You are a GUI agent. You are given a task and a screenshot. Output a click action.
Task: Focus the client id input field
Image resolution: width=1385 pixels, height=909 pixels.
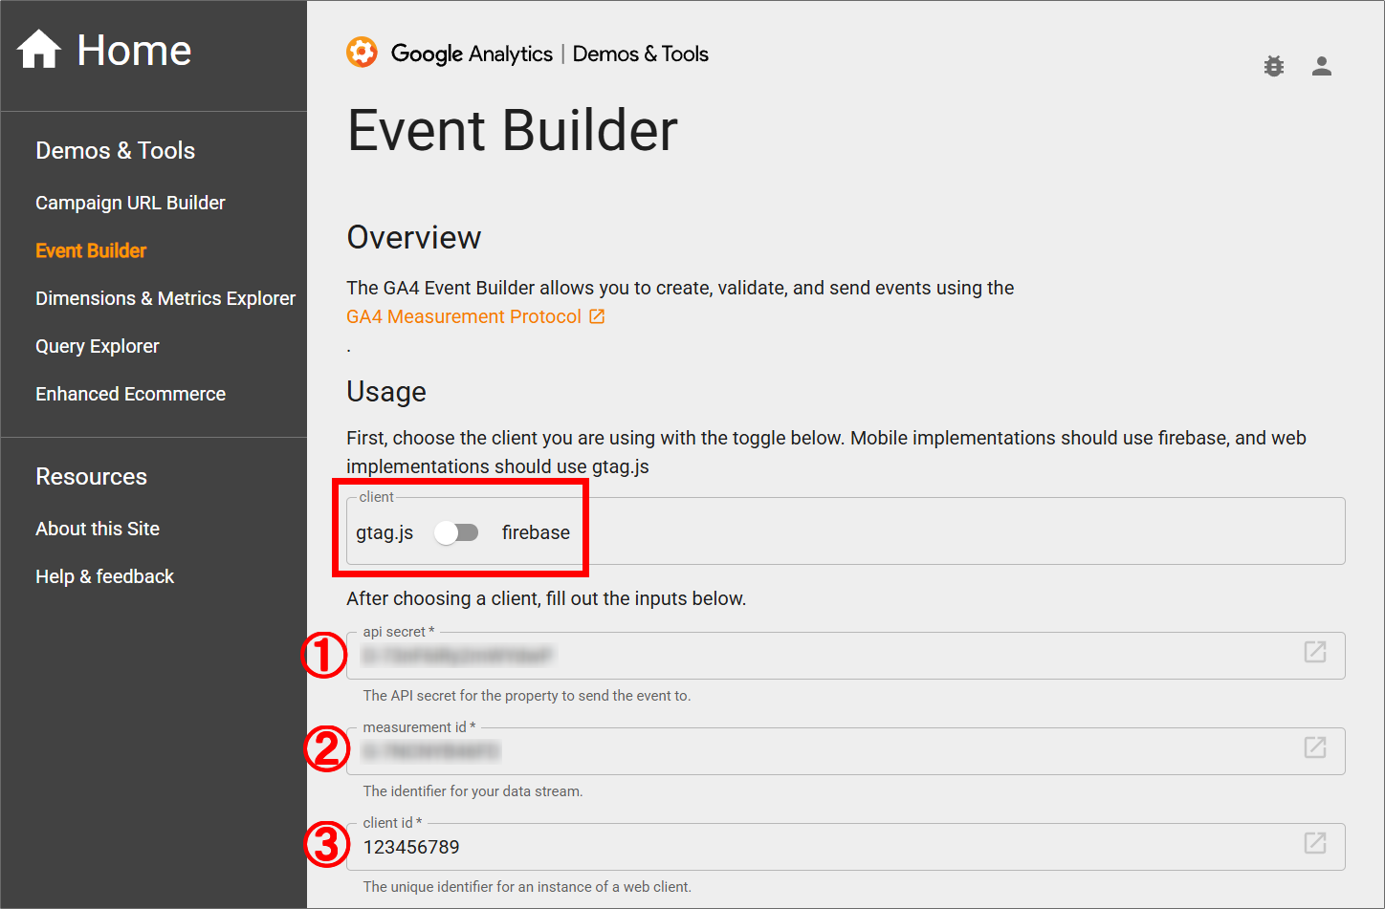(x=823, y=847)
